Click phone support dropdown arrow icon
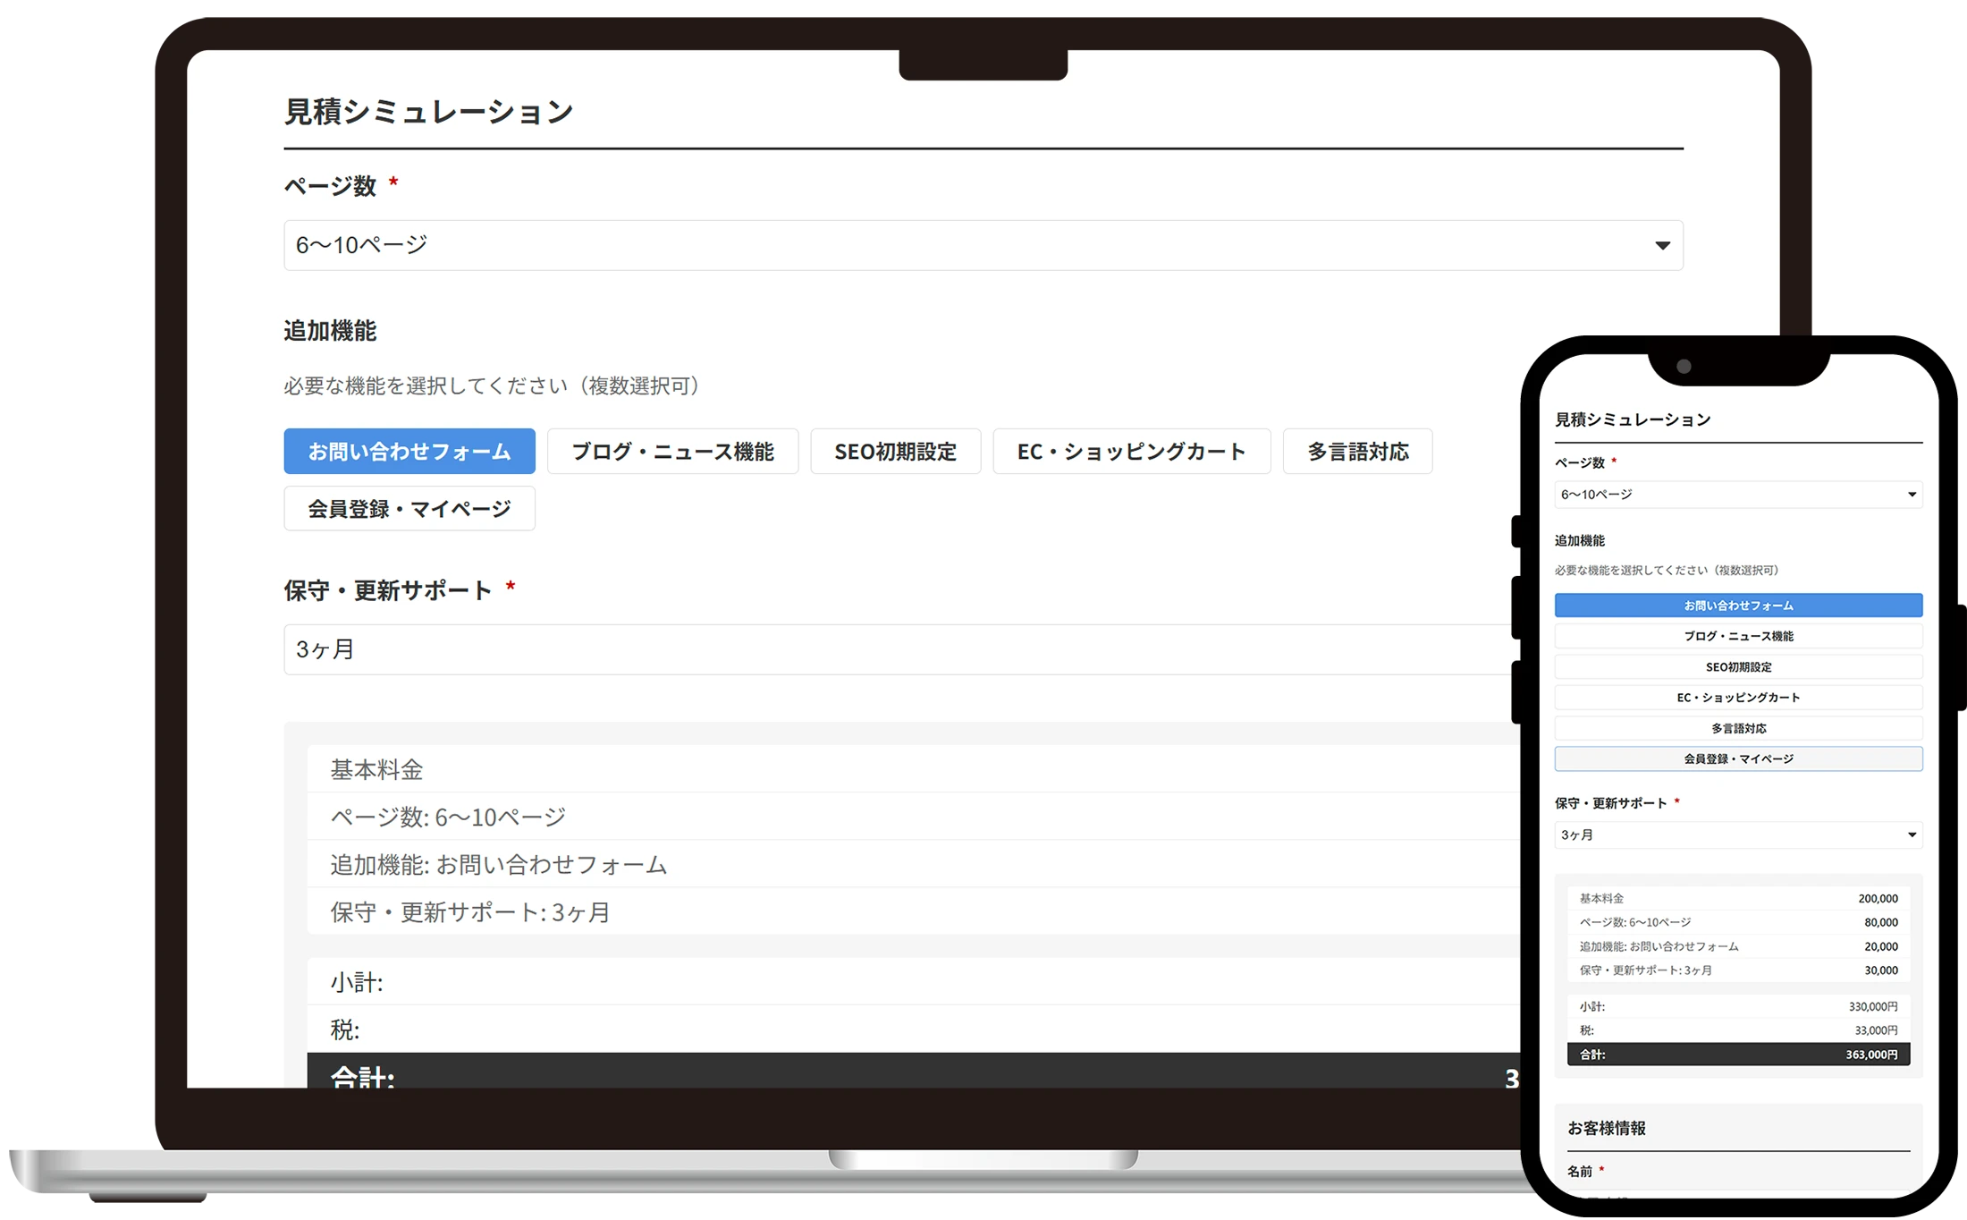Image resolution: width=1967 pixels, height=1220 pixels. pos(1912,835)
